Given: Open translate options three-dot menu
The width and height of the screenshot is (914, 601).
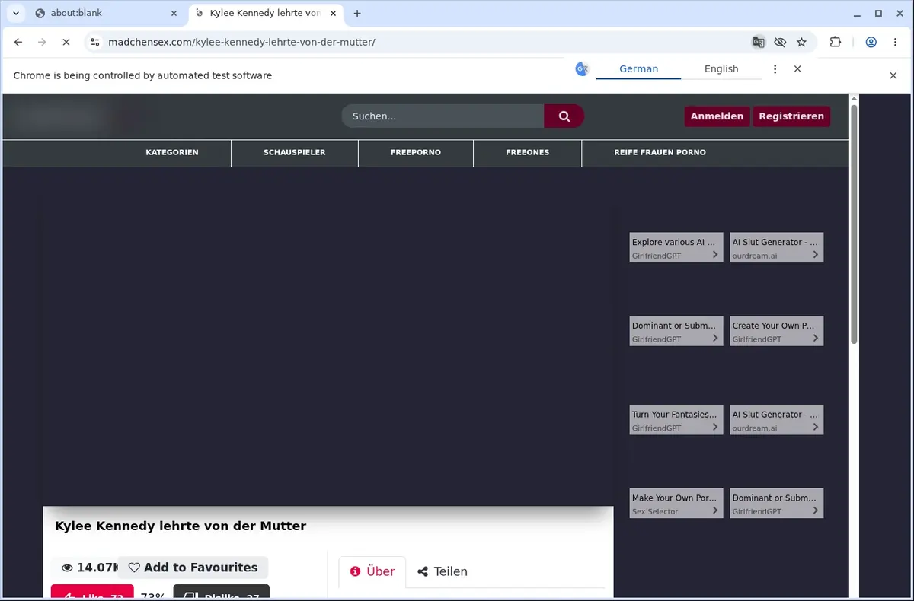Looking at the screenshot, I should (775, 68).
